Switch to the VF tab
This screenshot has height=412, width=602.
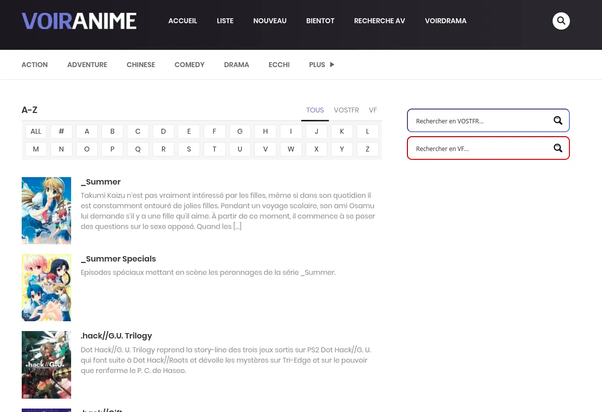point(373,110)
